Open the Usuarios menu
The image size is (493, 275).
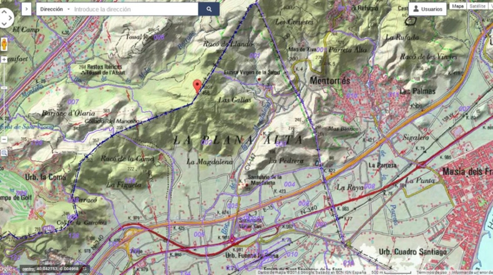[x=427, y=9]
